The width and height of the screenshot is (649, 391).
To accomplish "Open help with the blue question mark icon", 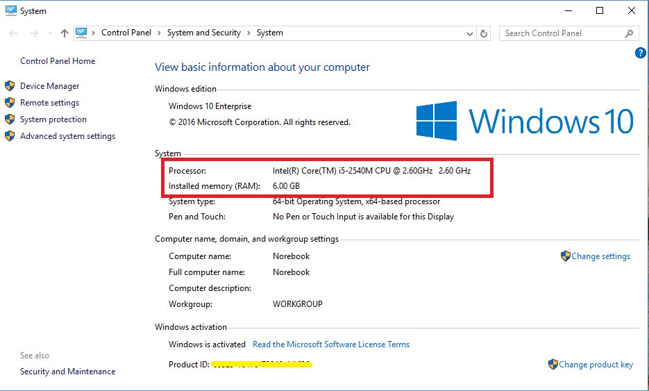I will pos(640,53).
